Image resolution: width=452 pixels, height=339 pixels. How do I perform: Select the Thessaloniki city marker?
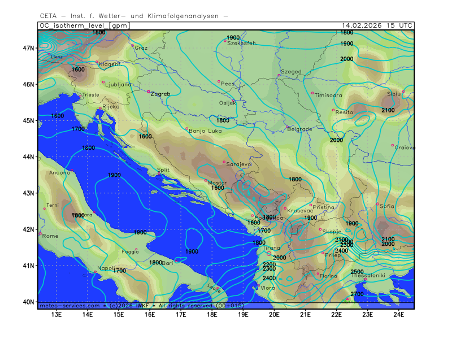pos(366,279)
